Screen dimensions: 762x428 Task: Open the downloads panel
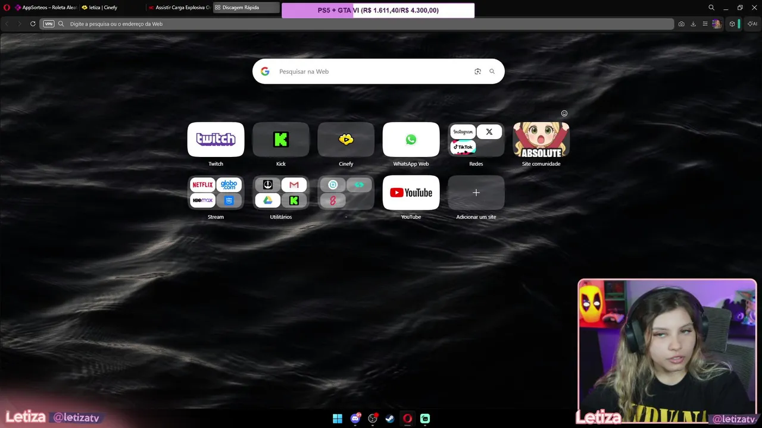(693, 24)
